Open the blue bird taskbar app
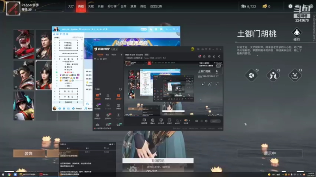This screenshot has height=177, width=316. [x=15, y=175]
